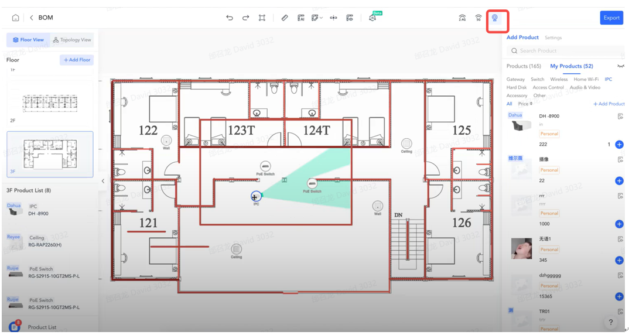Select Reyee Ceiling RG-RAP2260(H) list item
The image size is (629, 335).
click(x=50, y=241)
